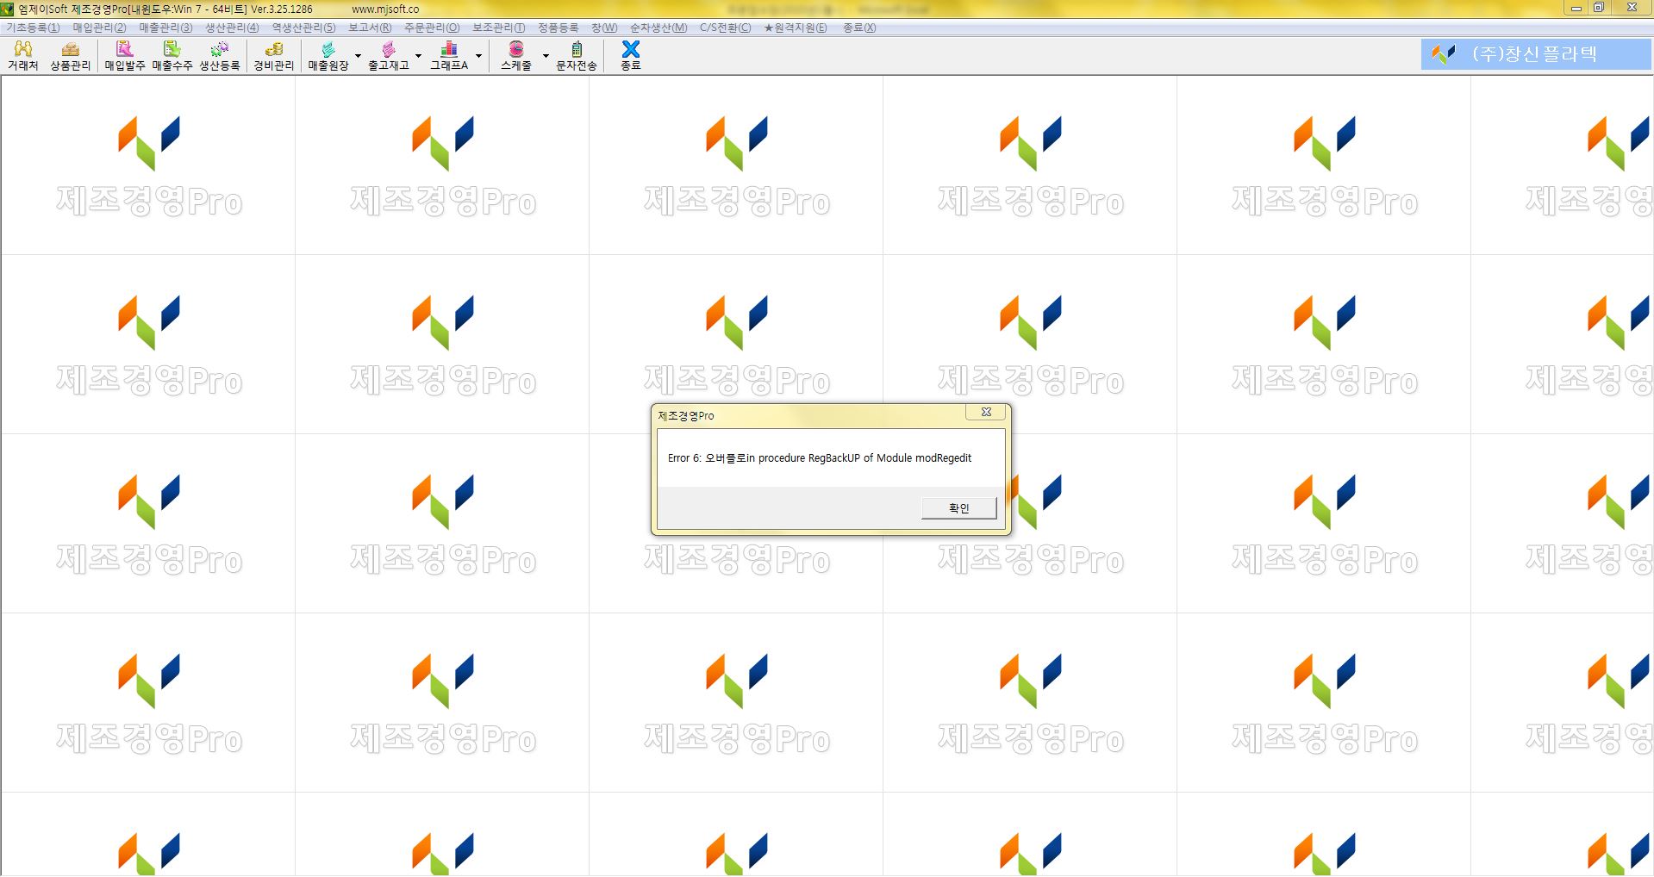The image size is (1654, 877).
Task: Open the 정품등록 menu
Action: (x=559, y=28)
